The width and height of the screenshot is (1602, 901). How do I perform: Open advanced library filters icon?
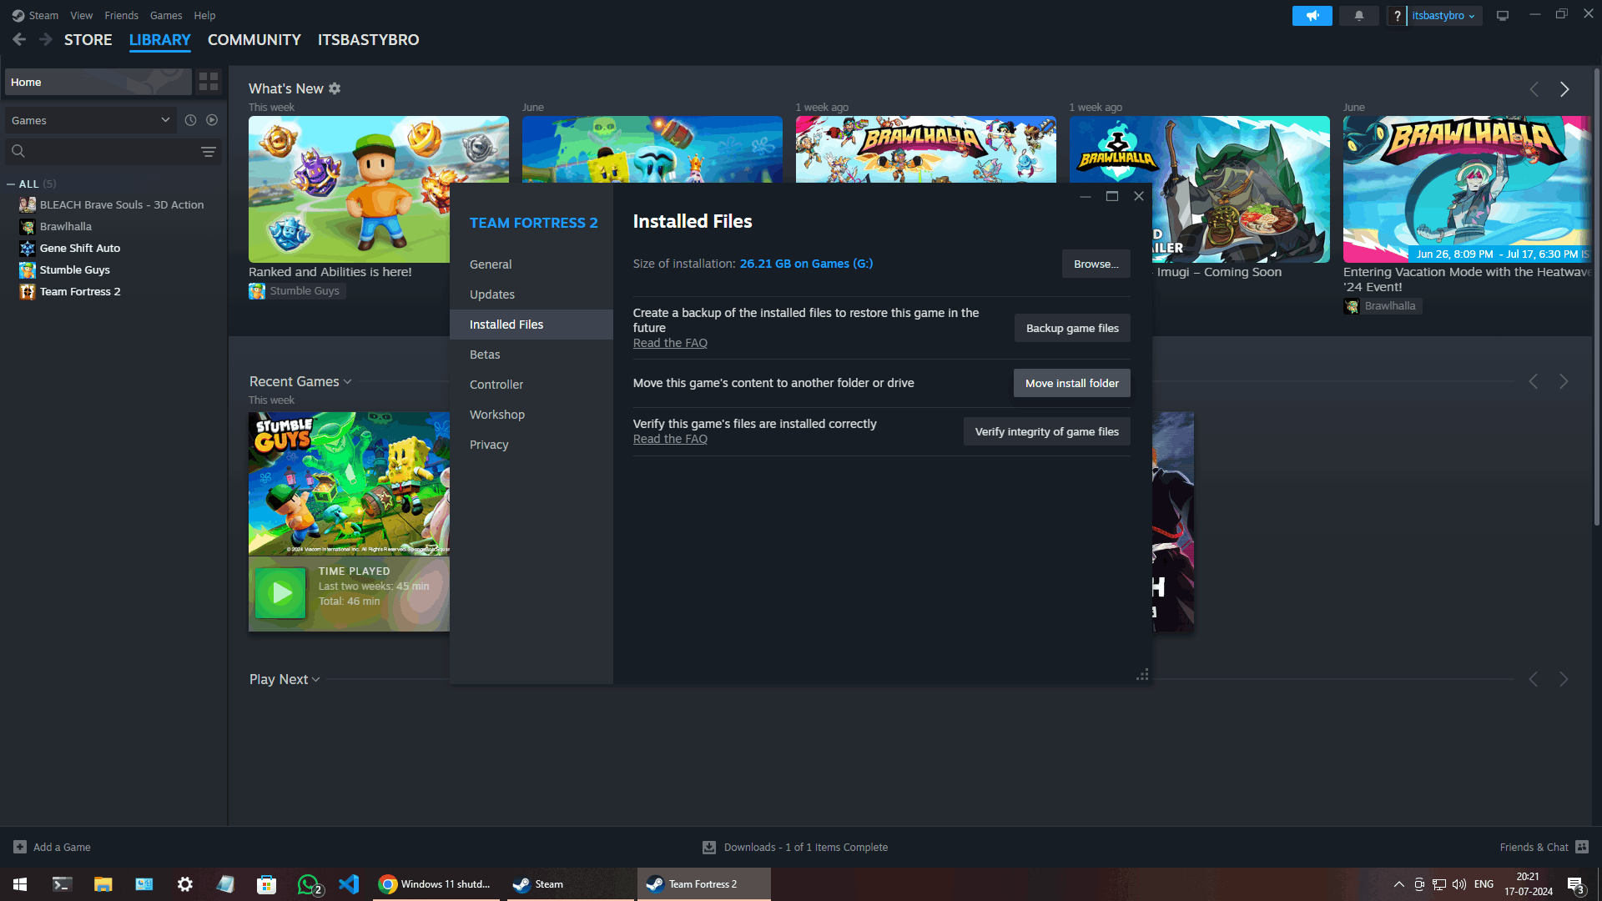pyautogui.click(x=209, y=151)
